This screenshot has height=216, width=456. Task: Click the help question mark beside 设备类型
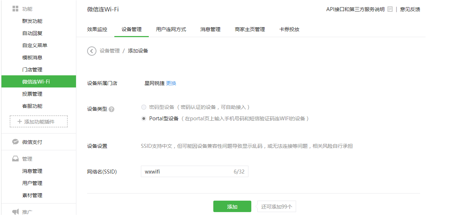111,109
